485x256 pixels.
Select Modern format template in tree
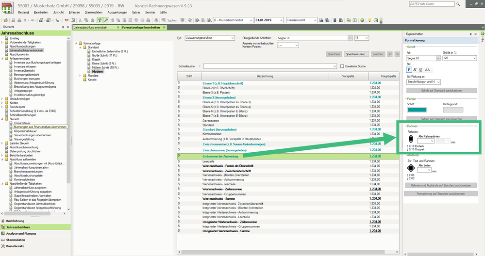[98, 71]
